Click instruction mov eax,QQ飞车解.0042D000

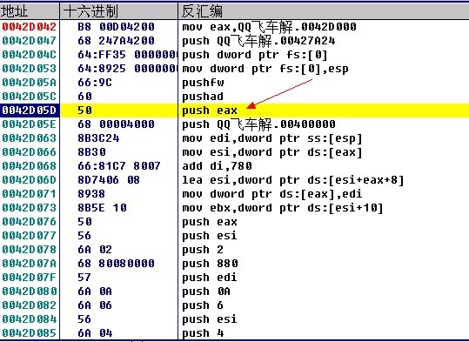[x=269, y=27]
